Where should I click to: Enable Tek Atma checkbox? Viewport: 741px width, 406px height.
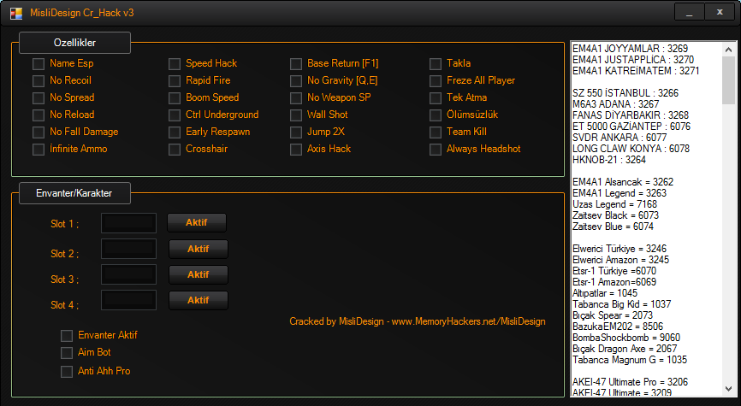436,97
